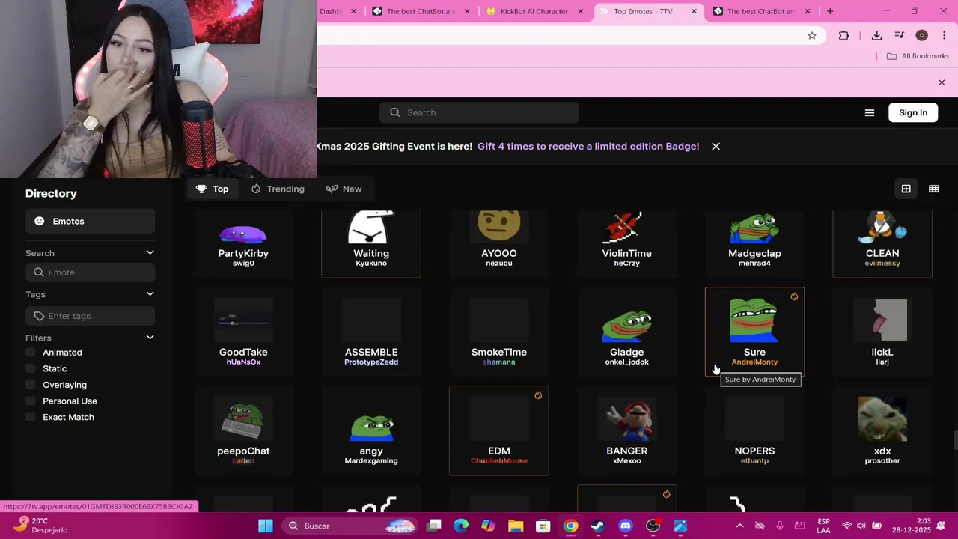958x539 pixels.
Task: Collapse the Search section chevron
Action: point(150,253)
